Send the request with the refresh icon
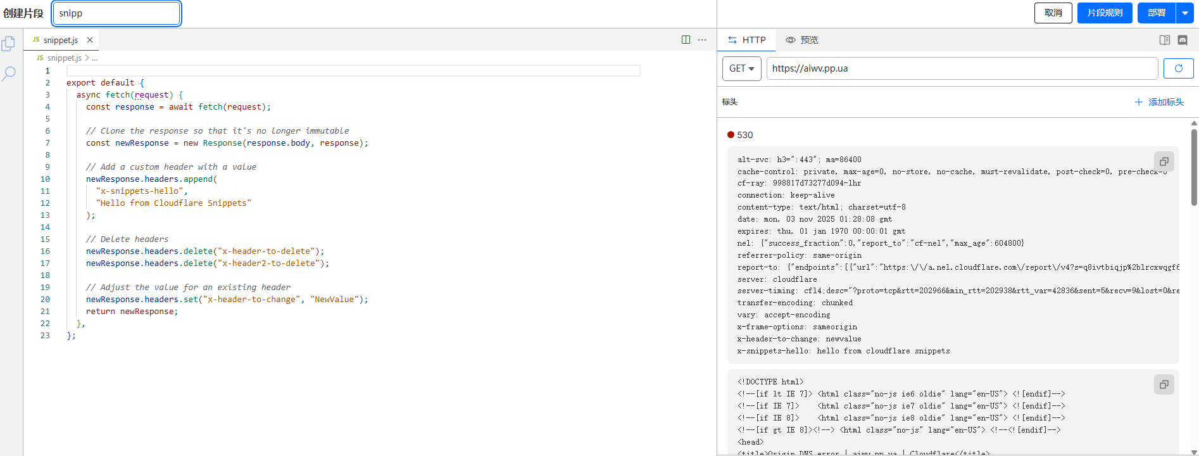 [1178, 68]
